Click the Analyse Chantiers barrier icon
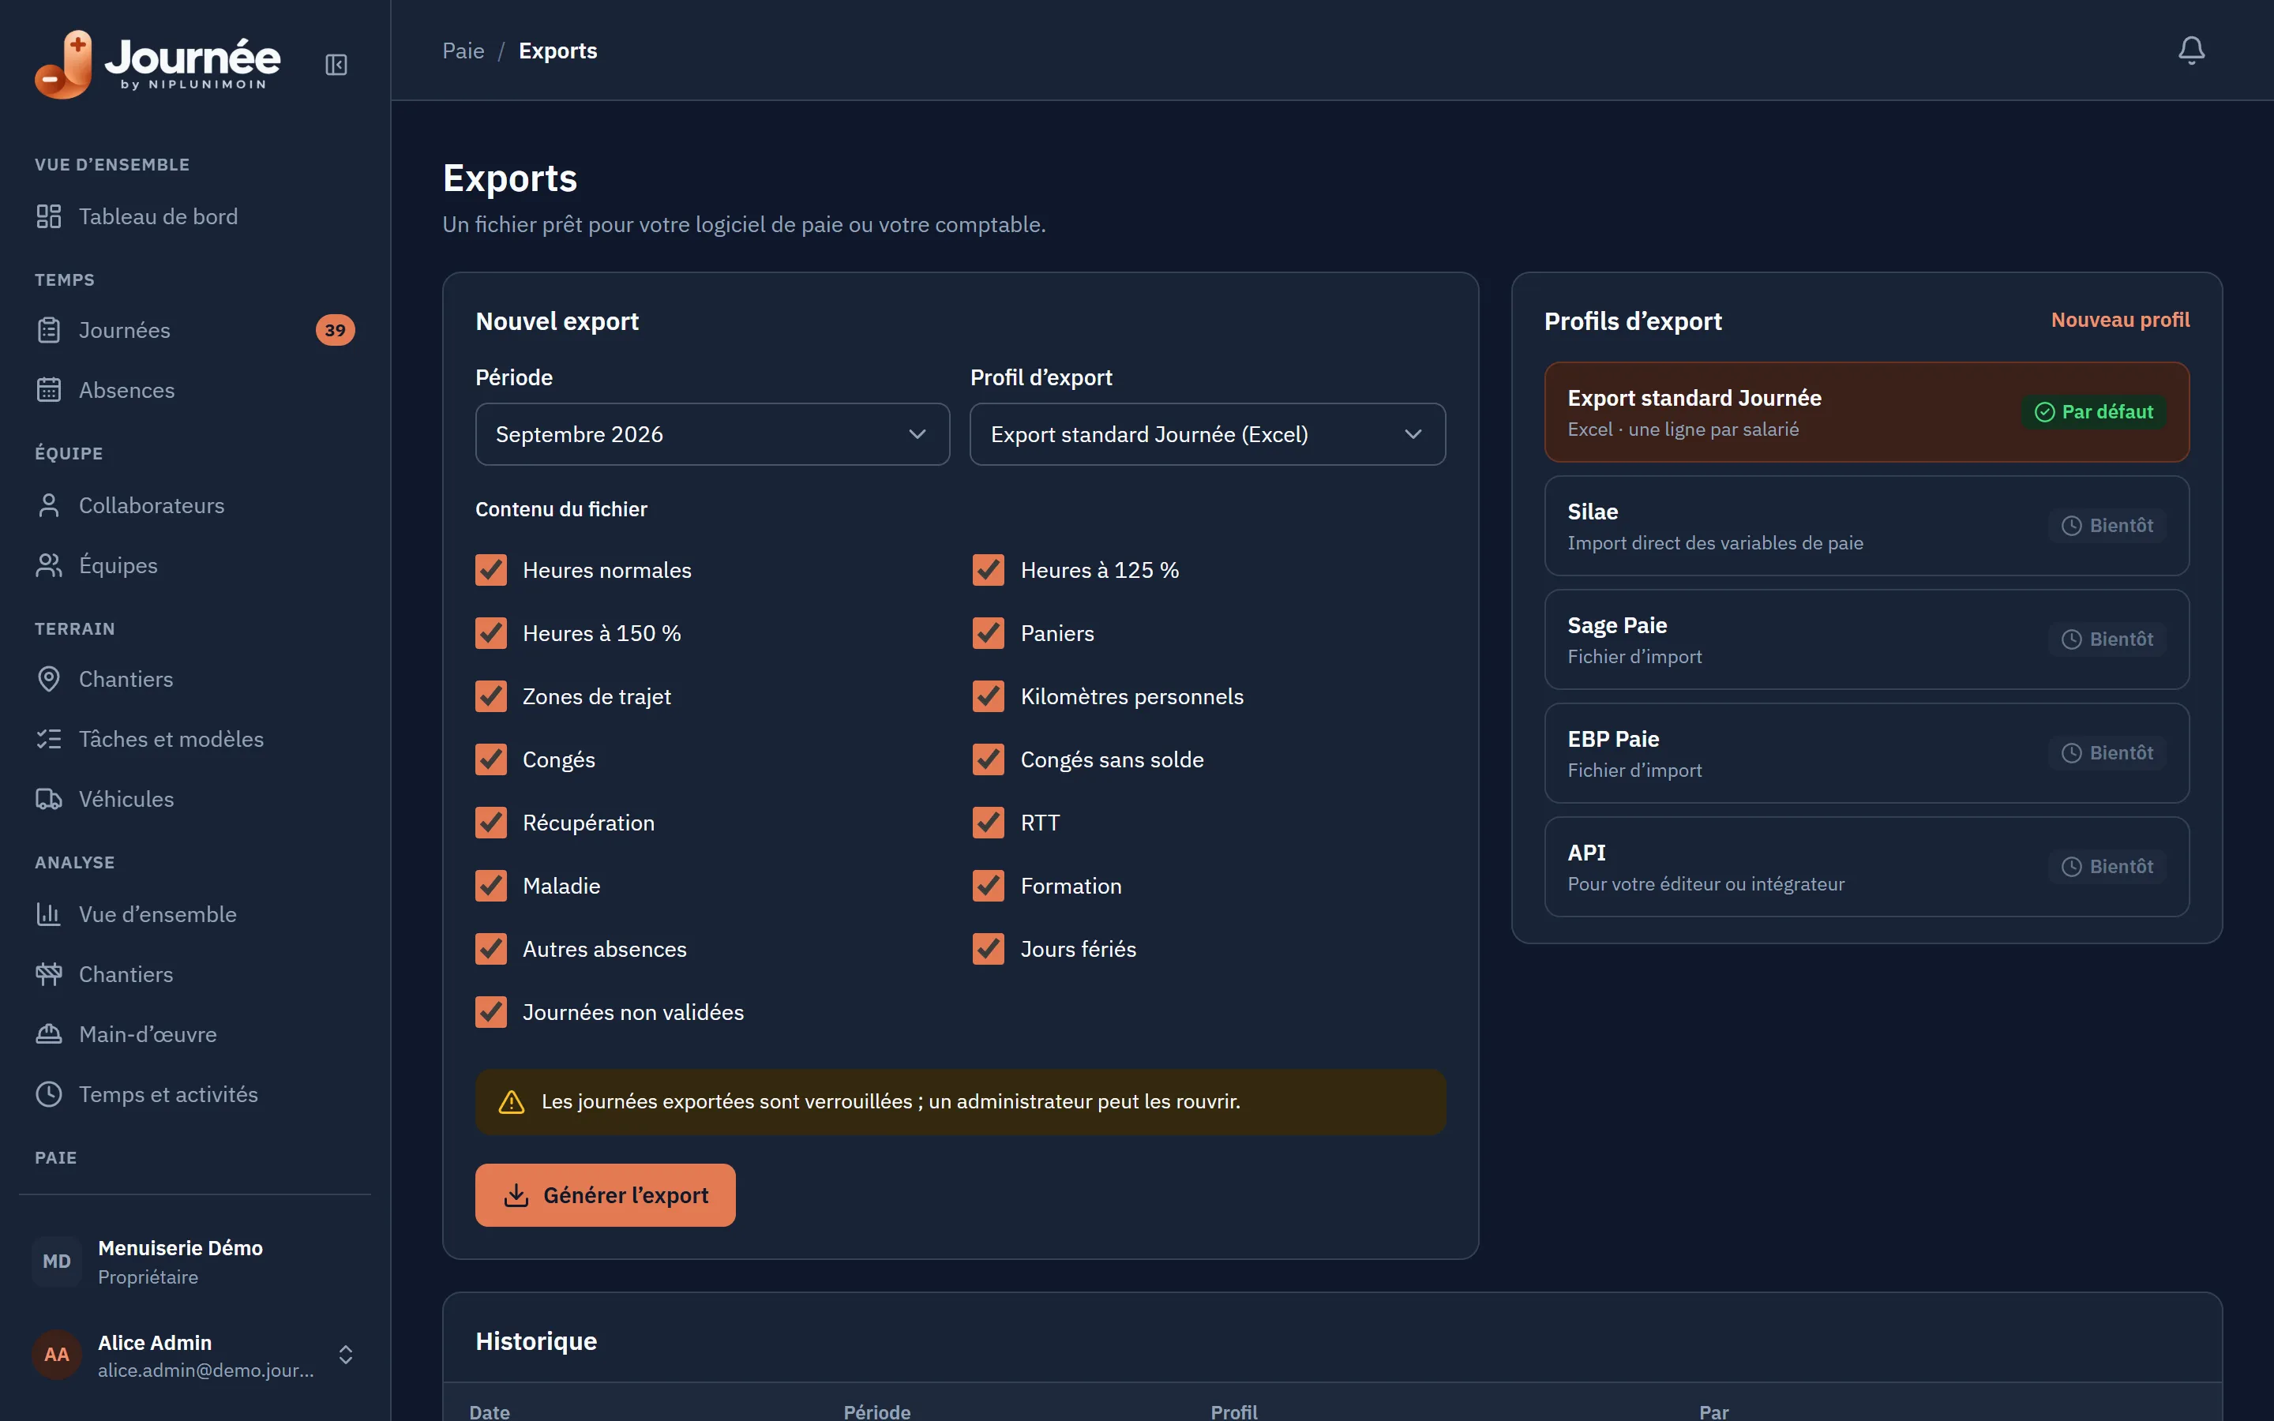Viewport: 2274px width, 1421px height. (x=49, y=975)
